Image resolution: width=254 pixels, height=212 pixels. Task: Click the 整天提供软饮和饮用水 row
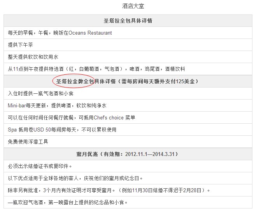click(x=33, y=57)
